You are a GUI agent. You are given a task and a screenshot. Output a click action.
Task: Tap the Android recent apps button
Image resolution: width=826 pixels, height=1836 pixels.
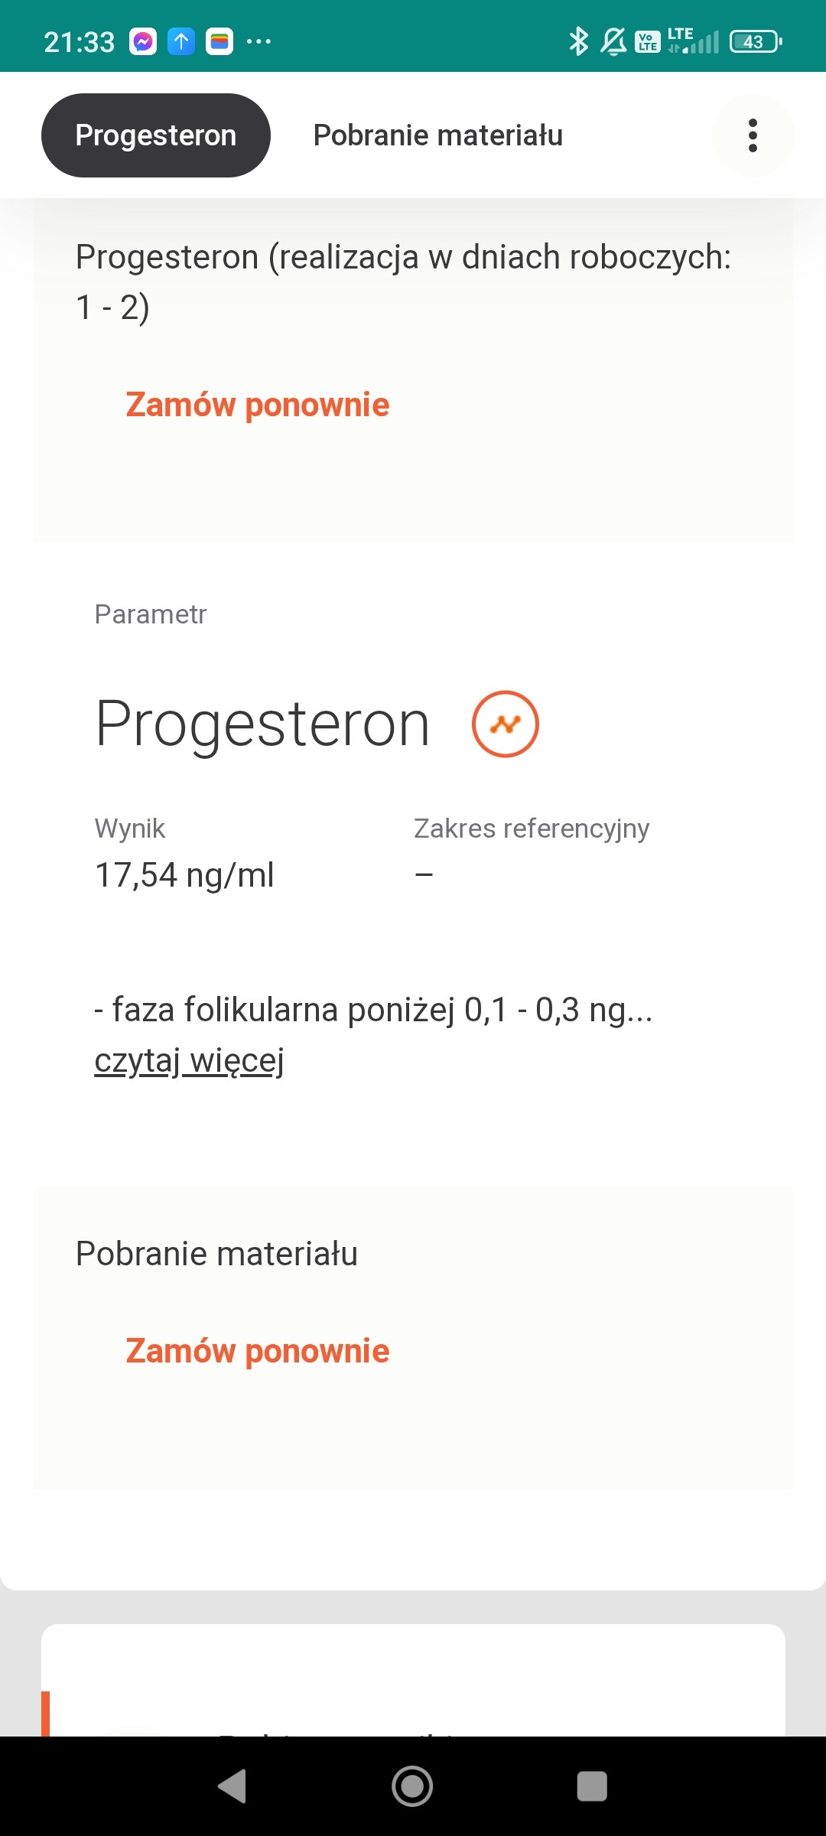(592, 1786)
